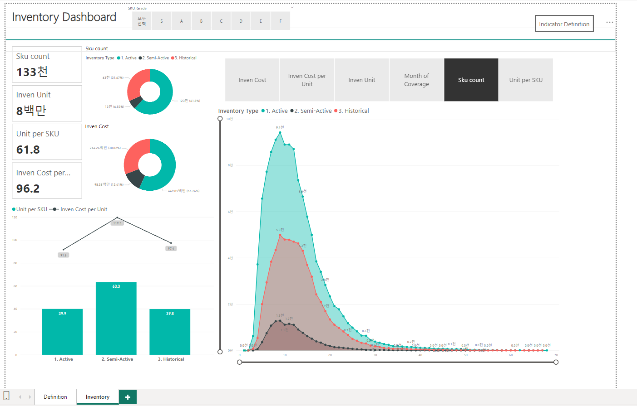637x406 pixels.
Task: Switch chart to Unit per SKU
Action: 526,80
